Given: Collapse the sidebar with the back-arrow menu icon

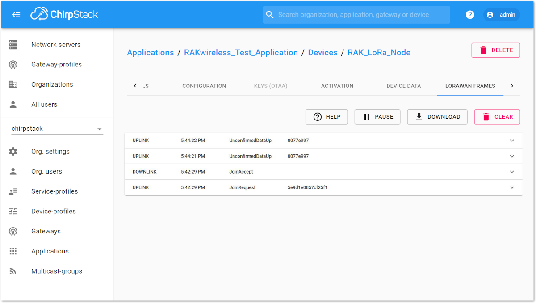Looking at the screenshot, I should [x=16, y=15].
